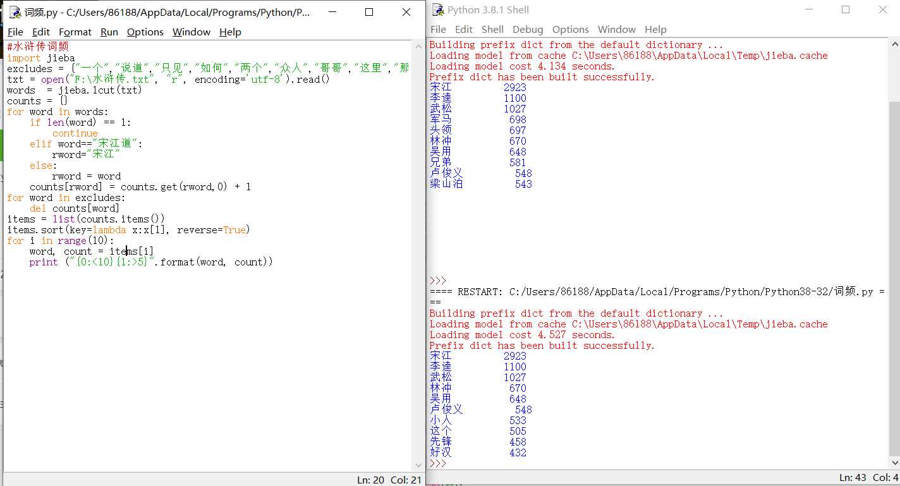Viewport: 900px width, 486px height.
Task: Click 'Loading model cost 4.134 seconds.' line
Action: coord(522,66)
